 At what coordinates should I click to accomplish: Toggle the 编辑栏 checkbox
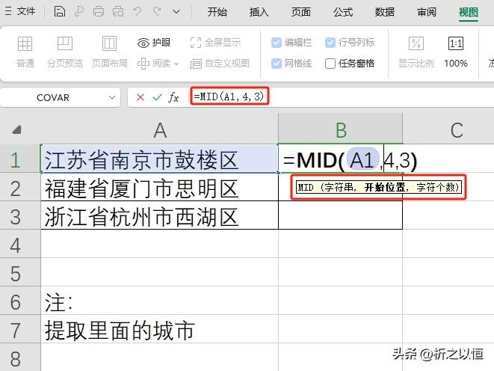point(277,43)
